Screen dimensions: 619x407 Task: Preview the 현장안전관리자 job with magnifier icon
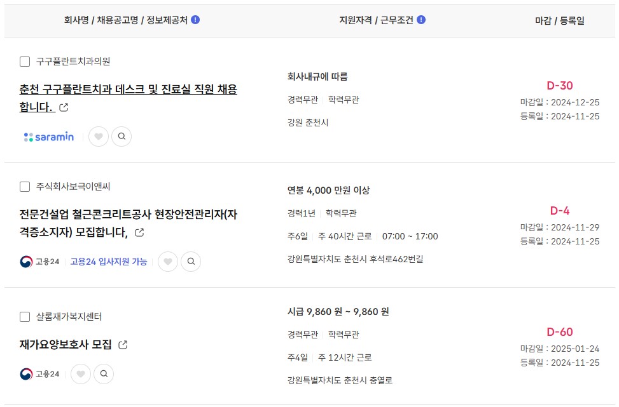pyautogui.click(x=191, y=262)
